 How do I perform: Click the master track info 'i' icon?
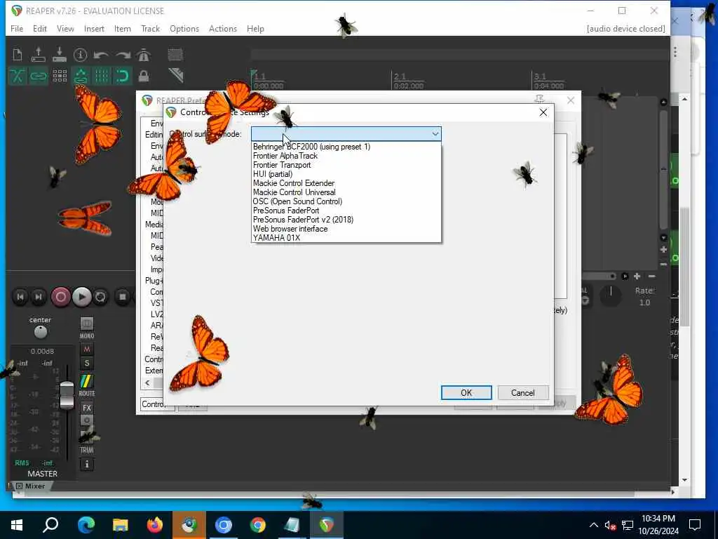point(86,465)
